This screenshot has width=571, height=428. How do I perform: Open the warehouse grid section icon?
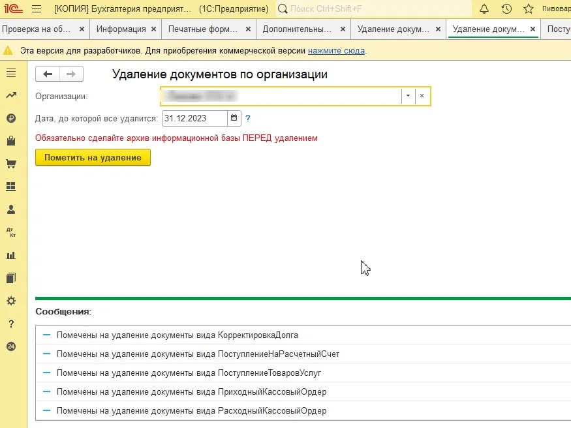tap(11, 187)
